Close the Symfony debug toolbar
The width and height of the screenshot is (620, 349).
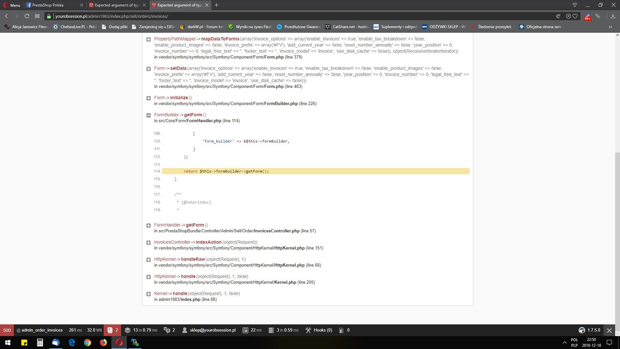pyautogui.click(x=609, y=330)
